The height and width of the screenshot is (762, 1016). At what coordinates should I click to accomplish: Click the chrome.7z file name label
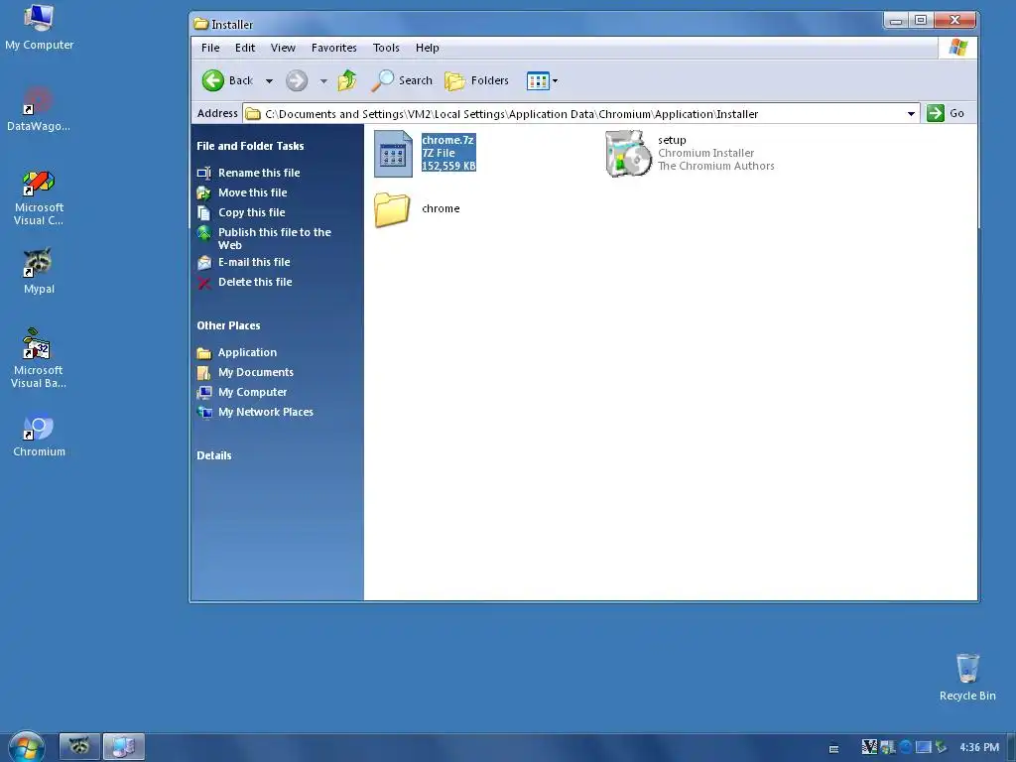click(x=447, y=140)
